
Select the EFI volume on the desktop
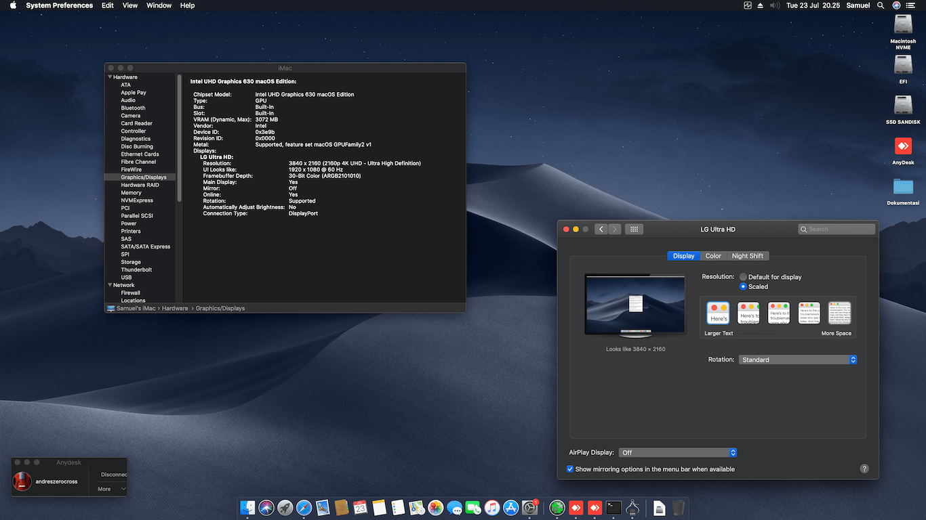pyautogui.click(x=903, y=69)
